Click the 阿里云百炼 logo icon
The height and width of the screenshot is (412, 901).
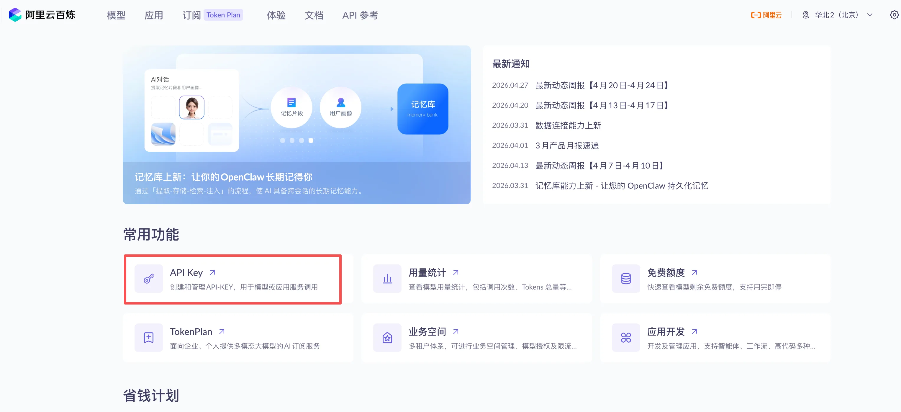pyautogui.click(x=15, y=15)
